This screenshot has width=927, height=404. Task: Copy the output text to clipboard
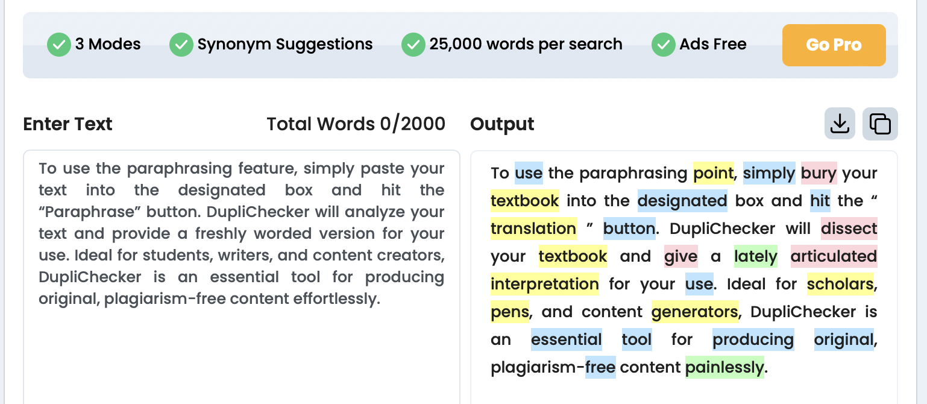click(880, 124)
